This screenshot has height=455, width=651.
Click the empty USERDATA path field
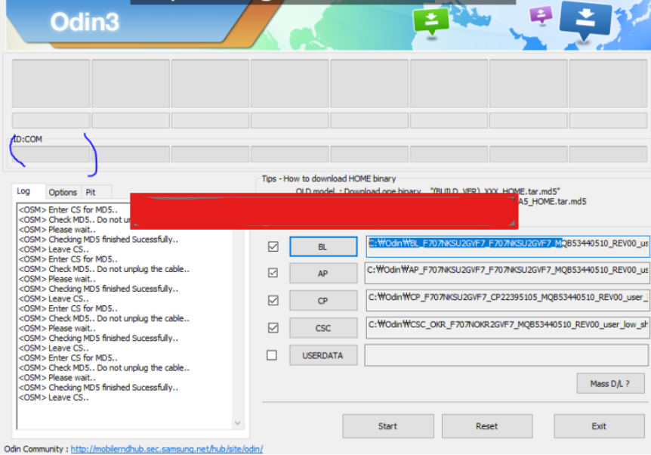click(x=507, y=355)
